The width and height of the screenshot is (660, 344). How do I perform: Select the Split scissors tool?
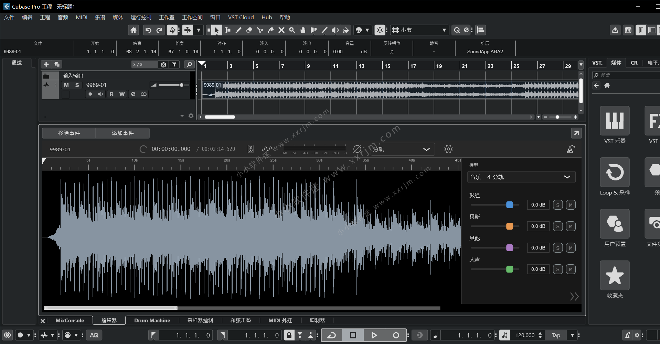[x=260, y=30]
